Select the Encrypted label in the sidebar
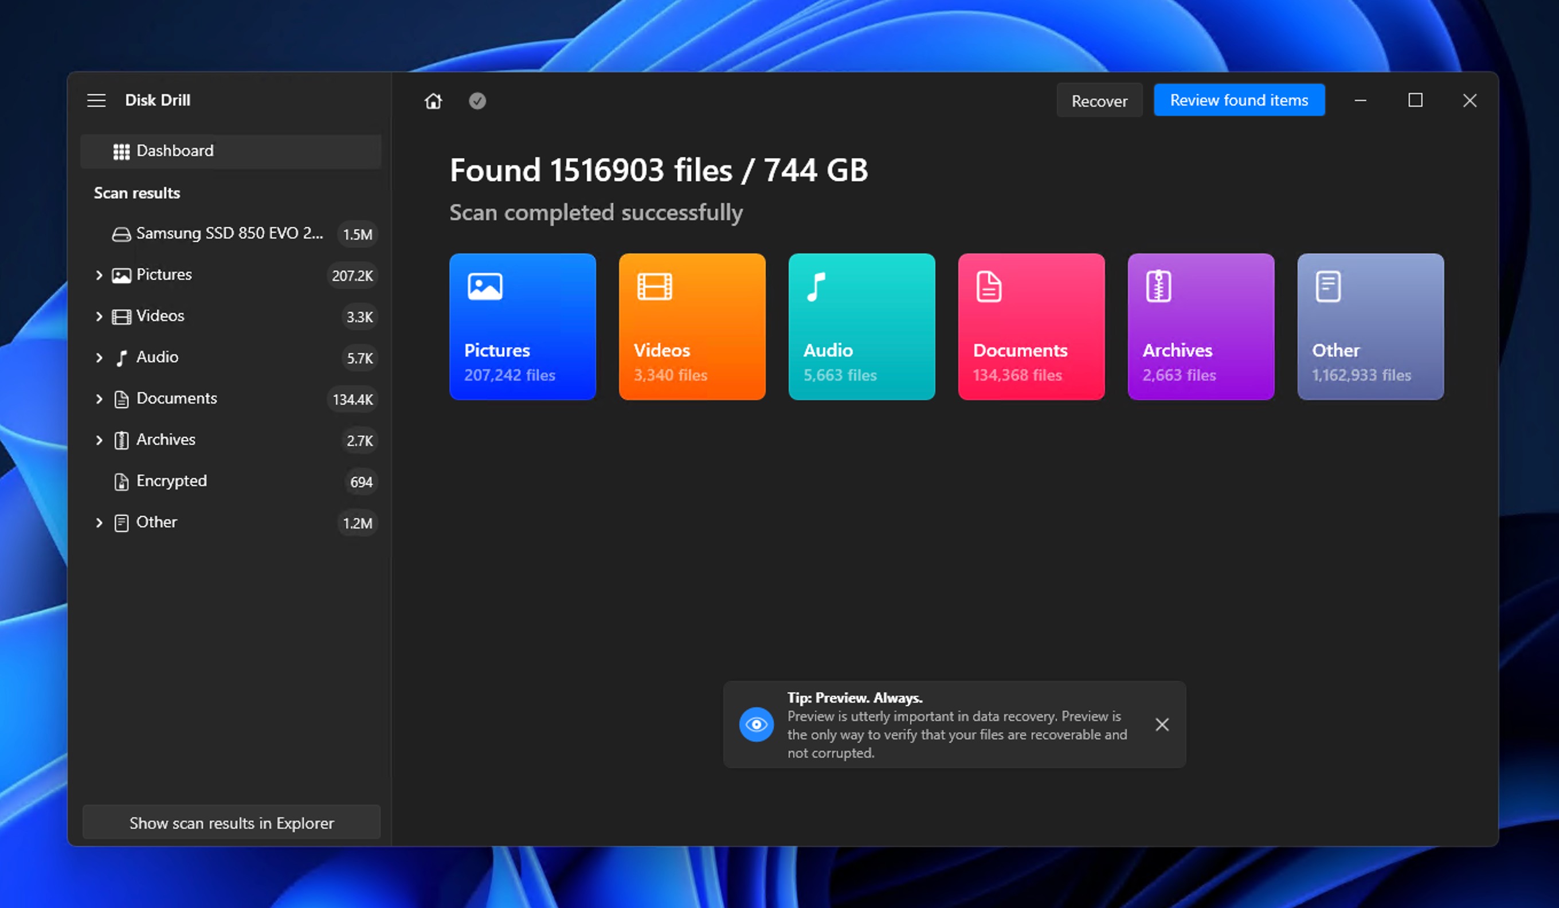The width and height of the screenshot is (1559, 908). pos(171,480)
